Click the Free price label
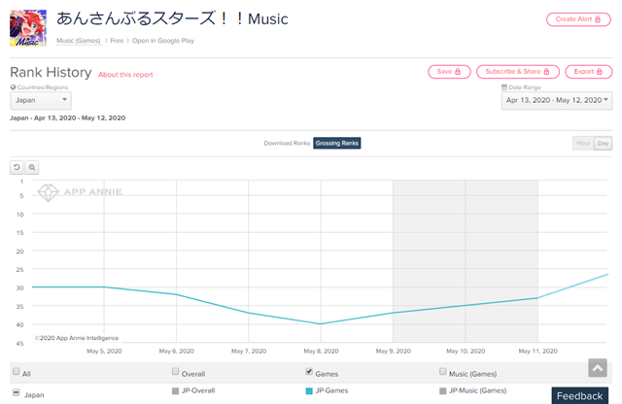The width and height of the screenshot is (622, 404). (117, 41)
